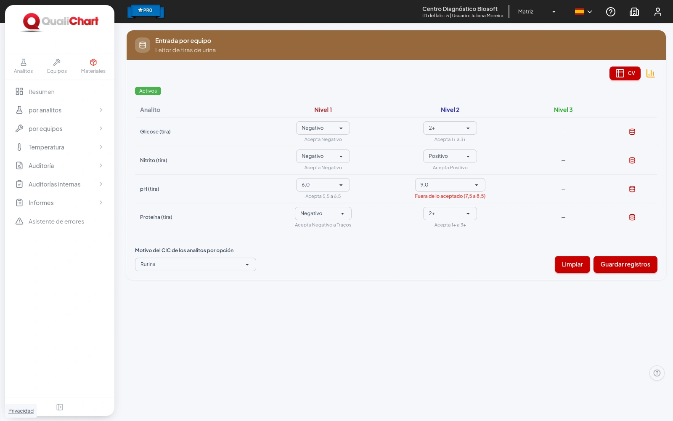Click the Limpiar button
Screen dimensions: 673x421
pyautogui.click(x=572, y=264)
